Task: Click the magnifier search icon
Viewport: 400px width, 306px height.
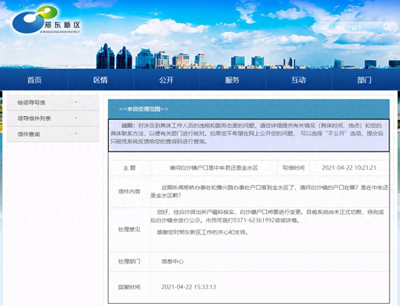Action: pos(387,27)
